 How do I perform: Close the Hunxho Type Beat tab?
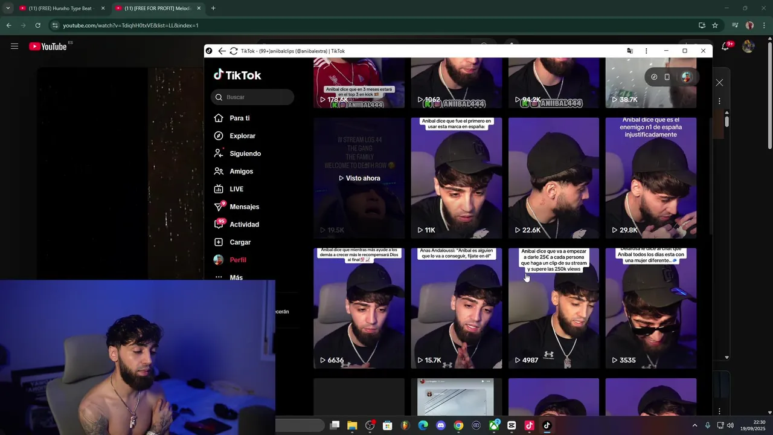point(103,8)
